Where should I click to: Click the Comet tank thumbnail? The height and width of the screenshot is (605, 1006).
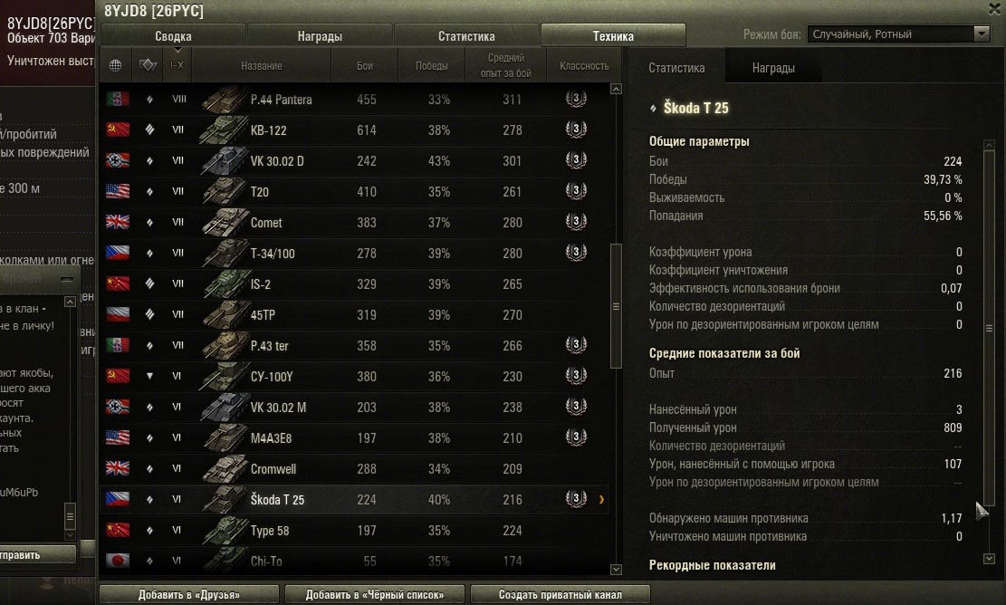click(x=225, y=222)
